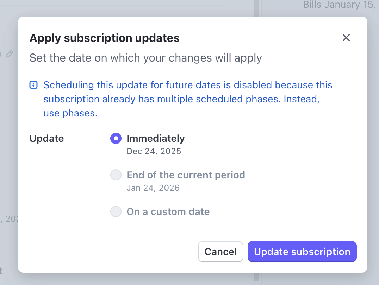This screenshot has height=285, width=379.
Task: Click the On a custom date label
Action: (x=168, y=211)
